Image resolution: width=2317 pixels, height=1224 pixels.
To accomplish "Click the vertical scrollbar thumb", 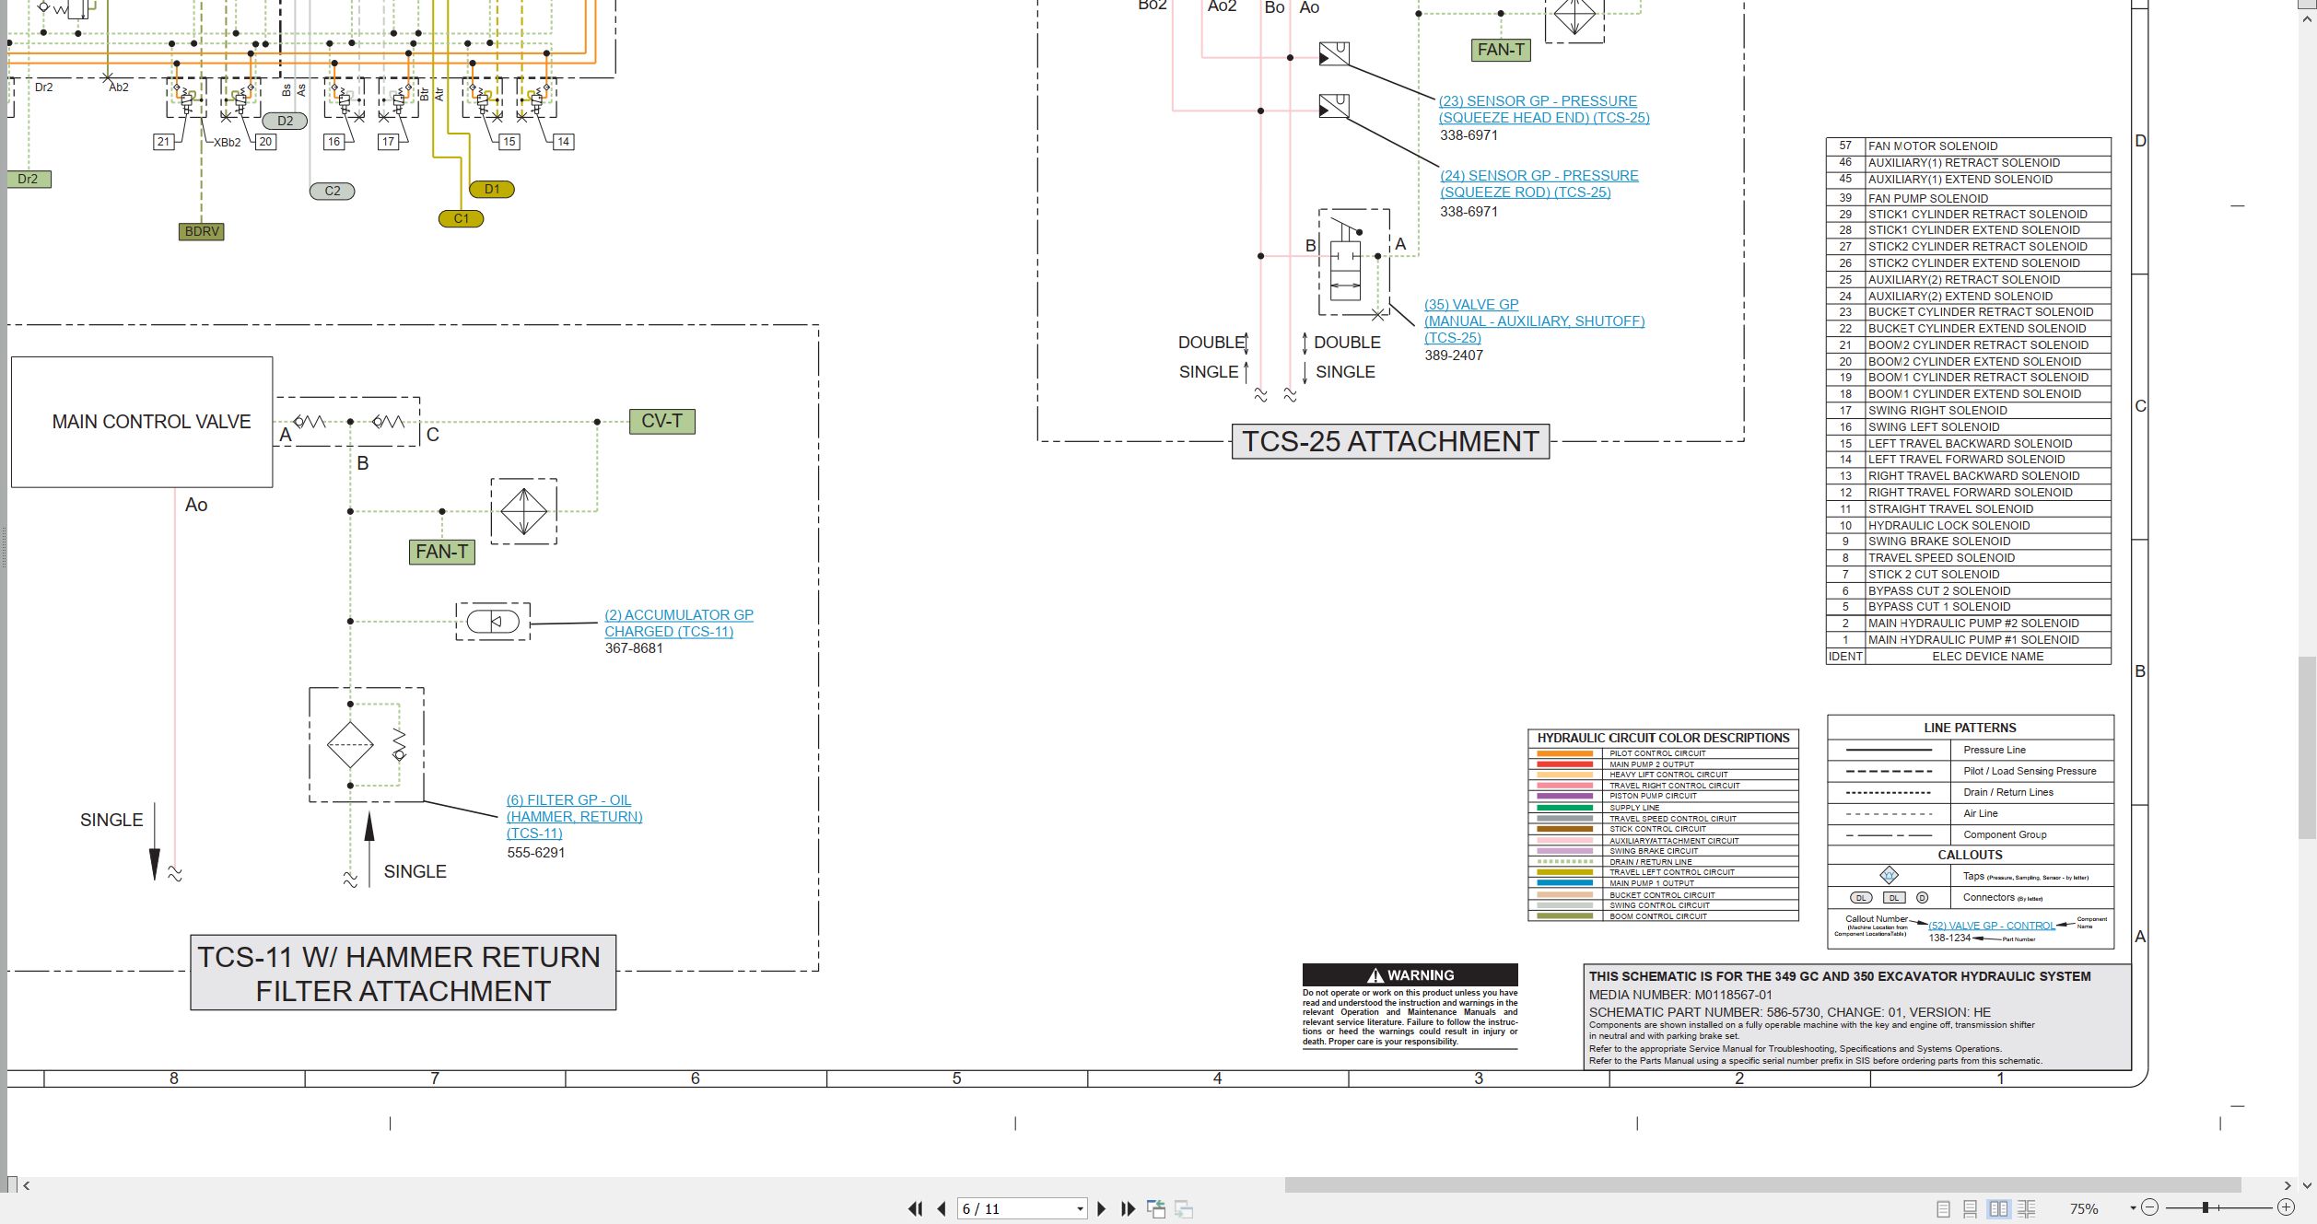I will click(x=2307, y=748).
